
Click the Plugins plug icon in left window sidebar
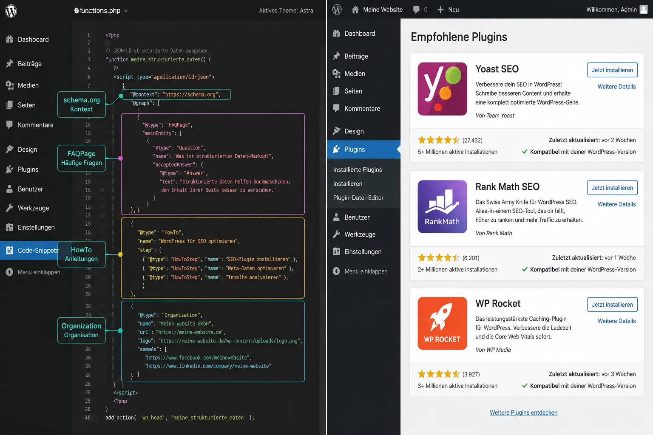point(10,169)
